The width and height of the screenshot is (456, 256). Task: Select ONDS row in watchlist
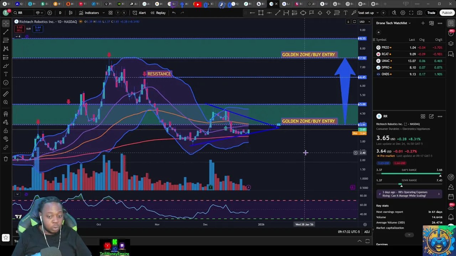409,74
